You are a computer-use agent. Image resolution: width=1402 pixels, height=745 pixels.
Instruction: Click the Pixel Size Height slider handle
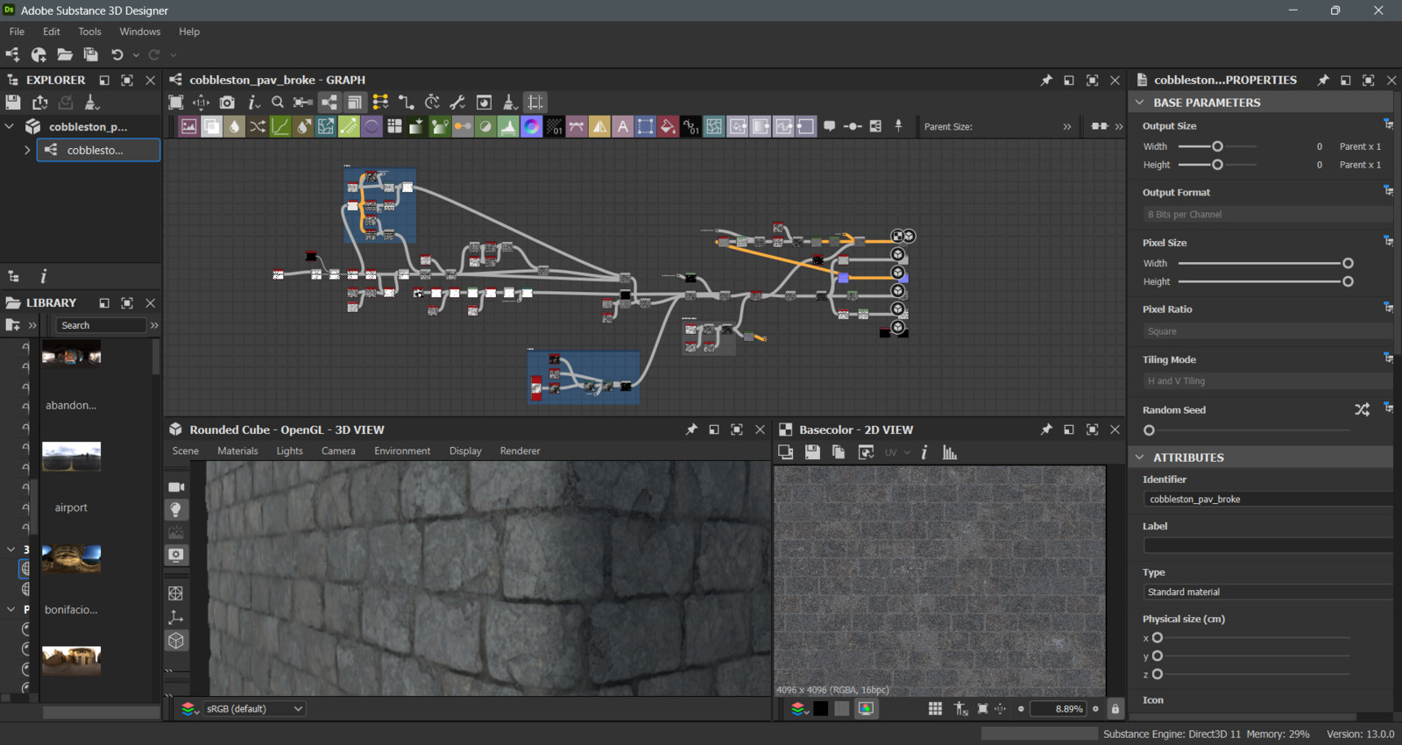point(1348,281)
